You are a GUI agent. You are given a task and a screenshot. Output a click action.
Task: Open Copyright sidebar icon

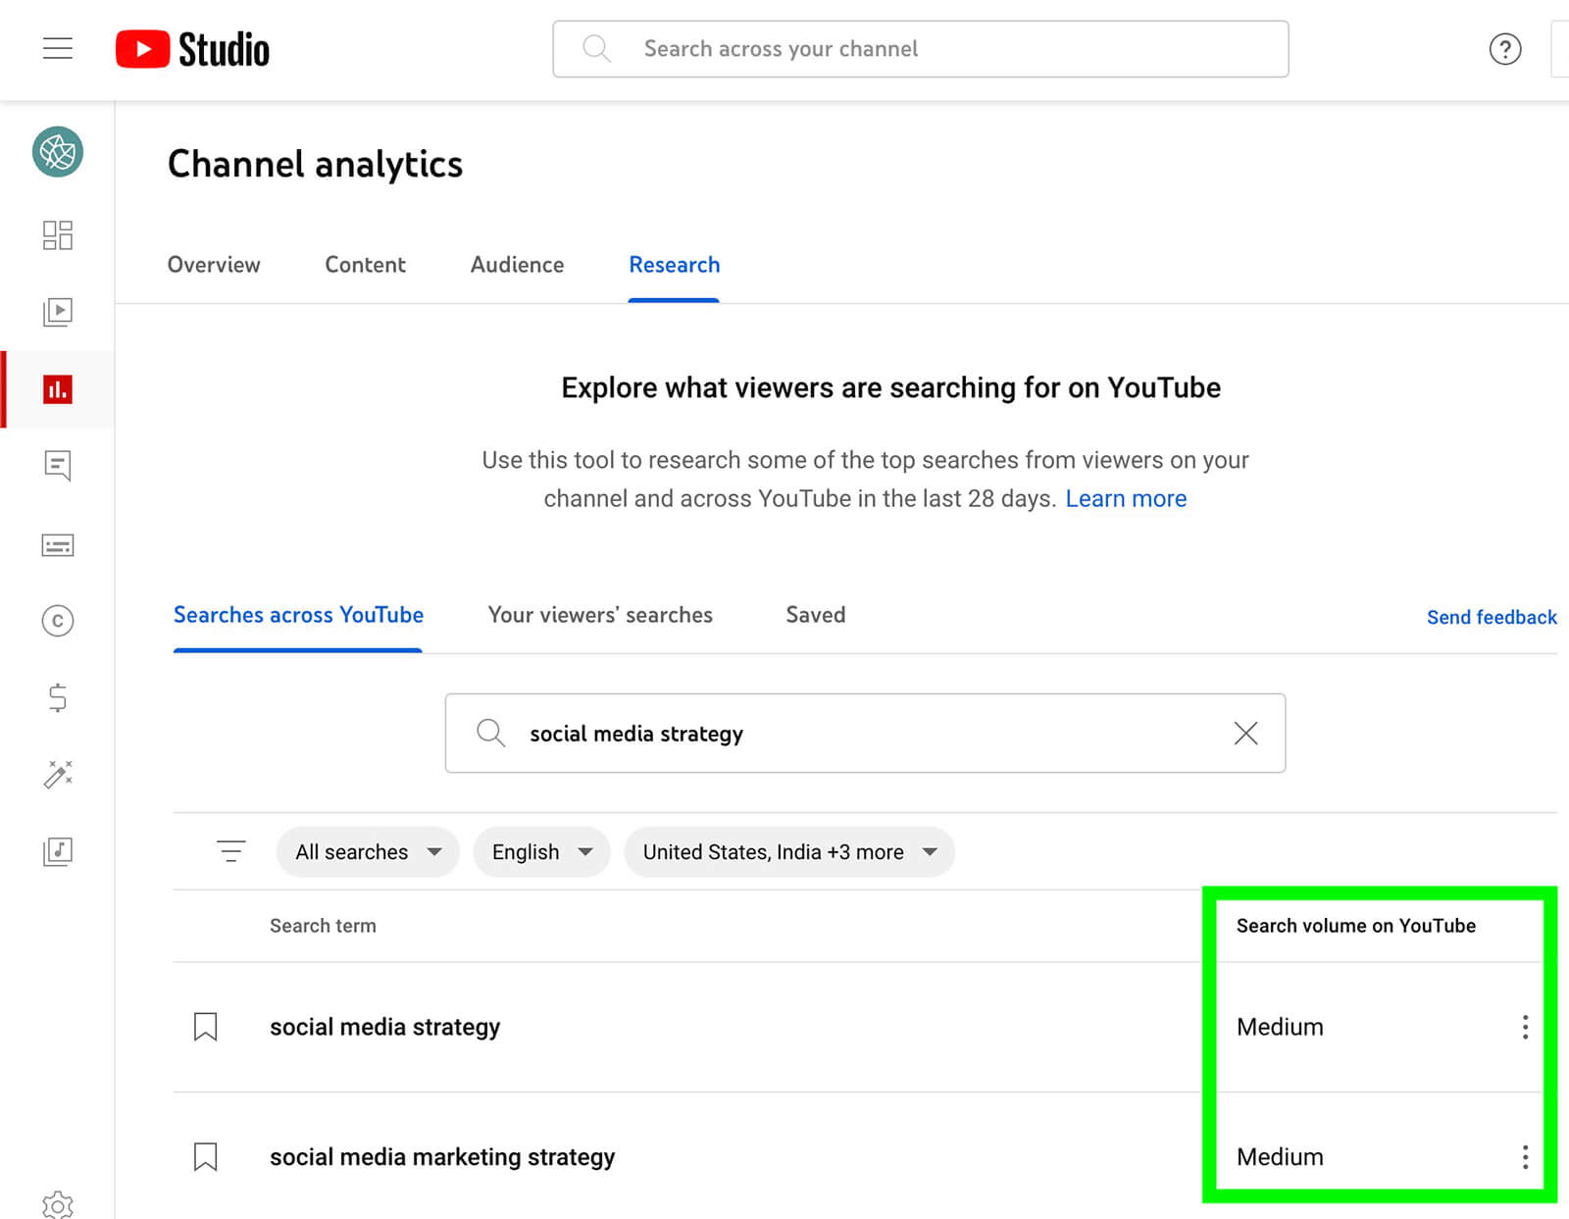[58, 621]
